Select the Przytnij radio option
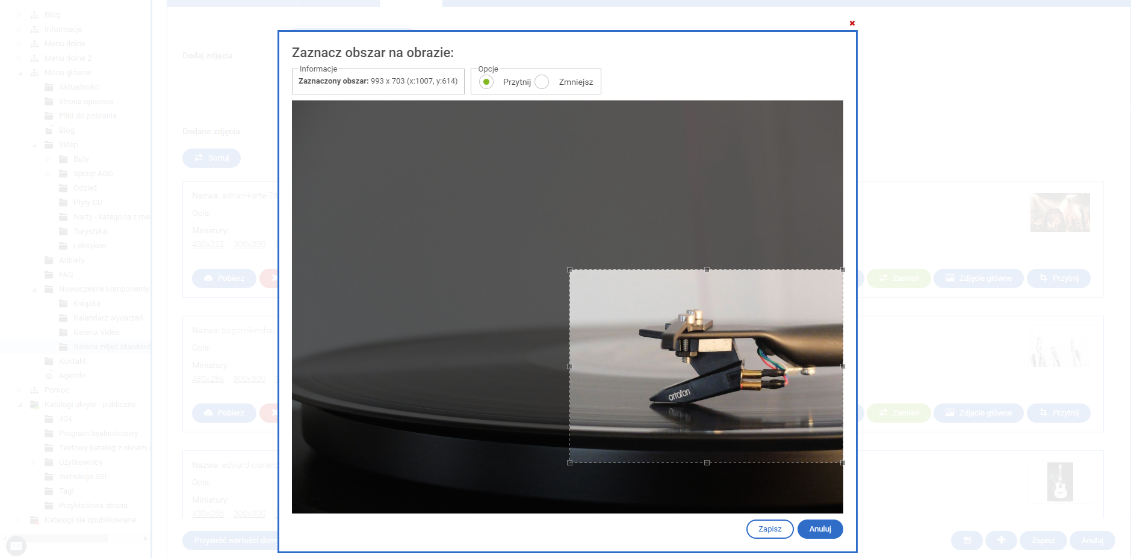 486,82
